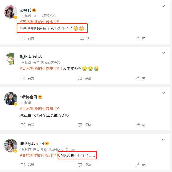Expand options chevron on 啵比连夜出走's post
Screen dimensions: 172x172
[x=163, y=53]
